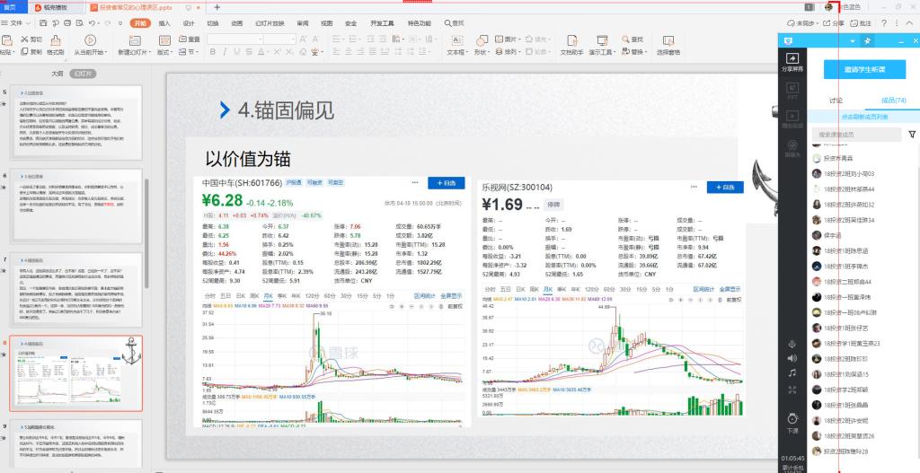Viewport: 920px width, 473px height.
Task: Click the Reset (重置) slide button
Action: [190, 39]
